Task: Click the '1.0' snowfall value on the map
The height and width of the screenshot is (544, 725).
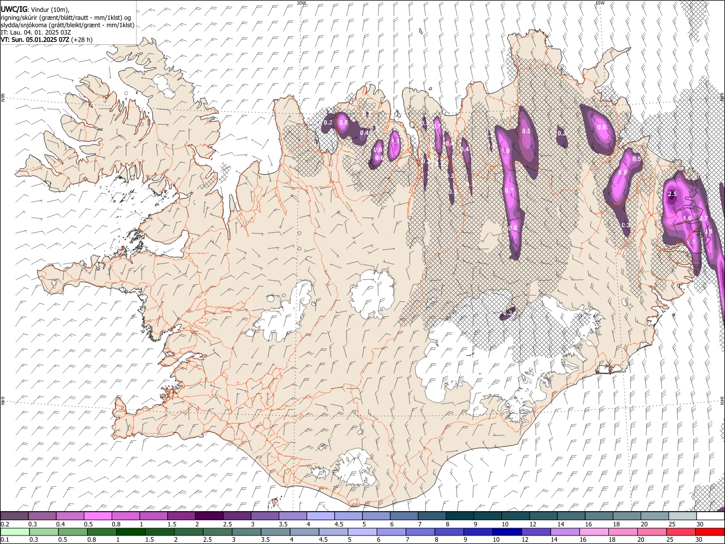Action: pos(505,151)
